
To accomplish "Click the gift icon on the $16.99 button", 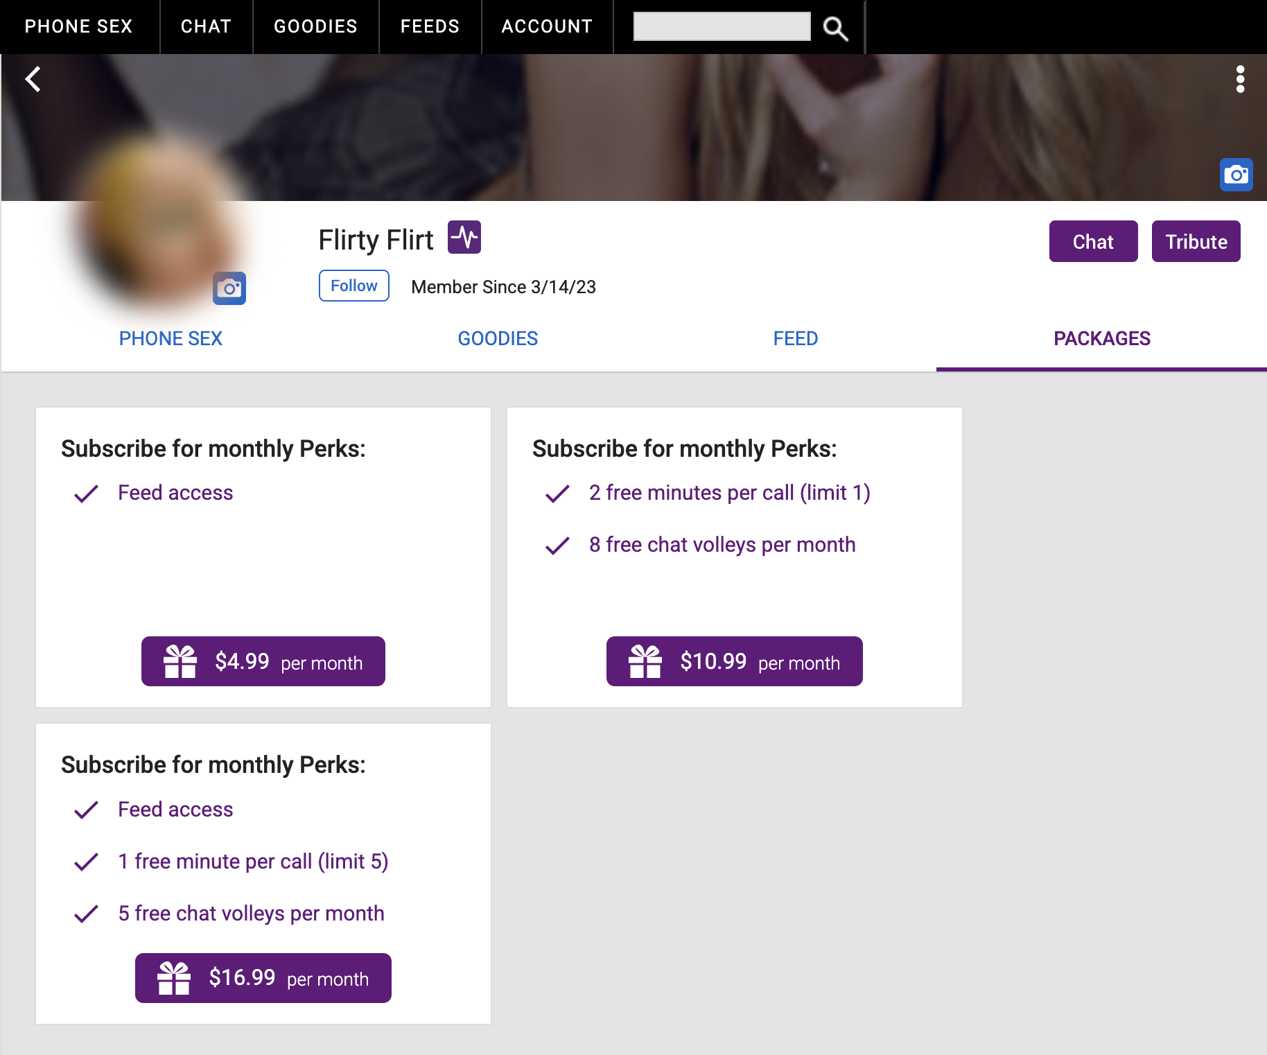I will click(x=174, y=978).
